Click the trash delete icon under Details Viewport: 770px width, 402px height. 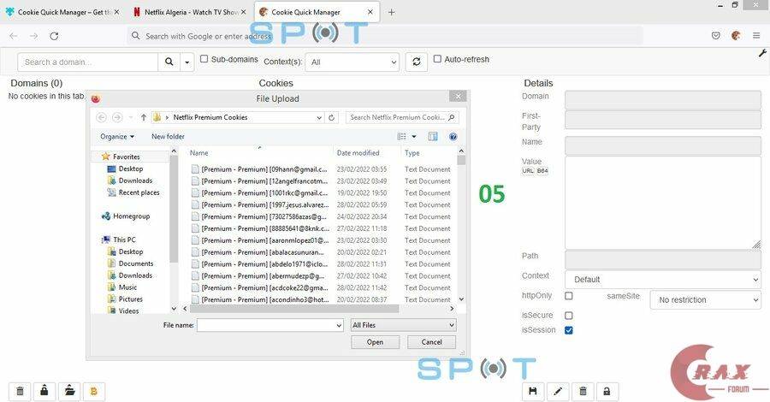coord(583,391)
